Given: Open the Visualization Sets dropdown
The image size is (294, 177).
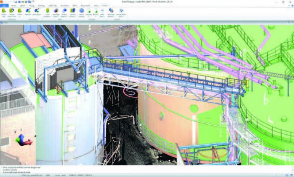Looking at the screenshot, I should coord(121,13).
